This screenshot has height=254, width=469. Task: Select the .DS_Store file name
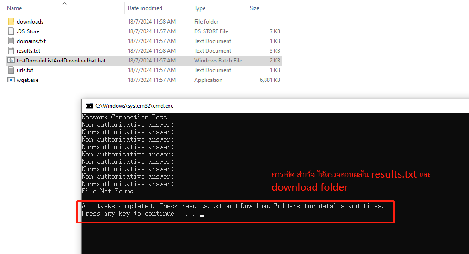28,31
